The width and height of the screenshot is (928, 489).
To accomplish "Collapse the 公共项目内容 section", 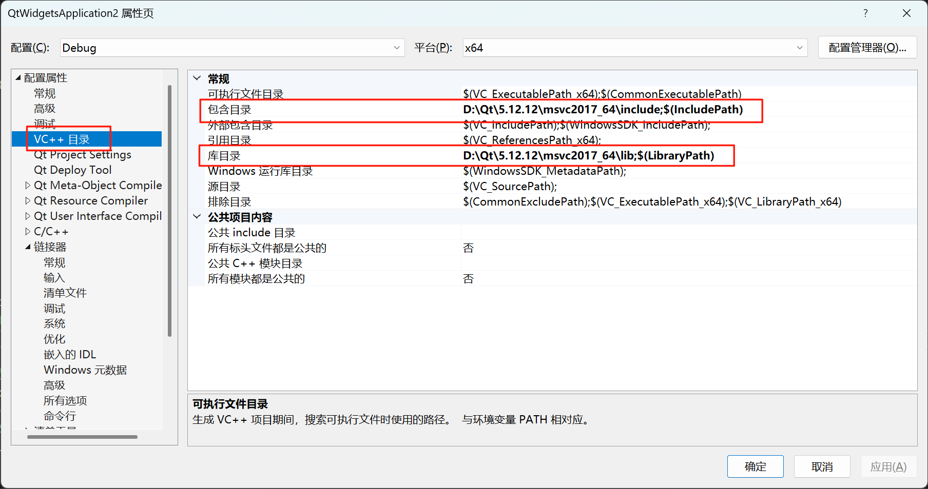I will coord(197,216).
